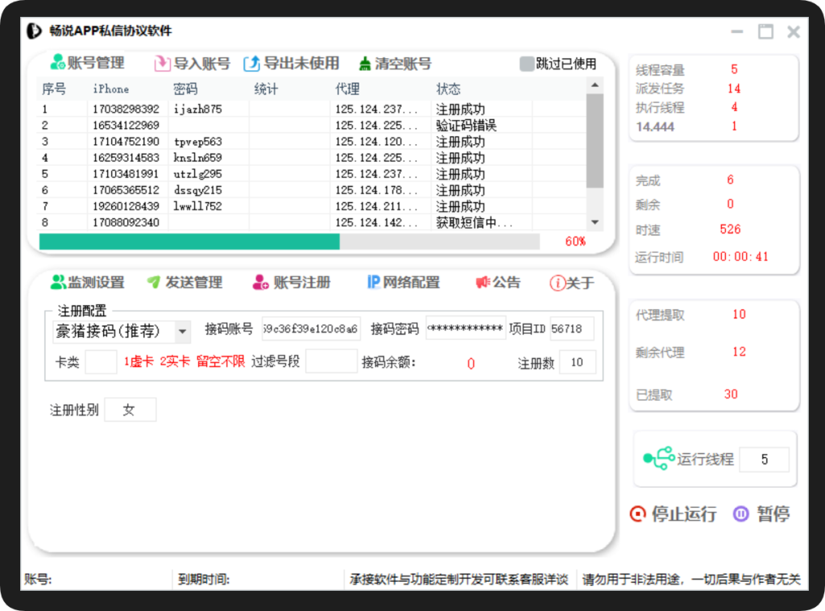Click the account table scrollbar down arrow
Image resolution: width=825 pixels, height=611 pixels.
[595, 222]
